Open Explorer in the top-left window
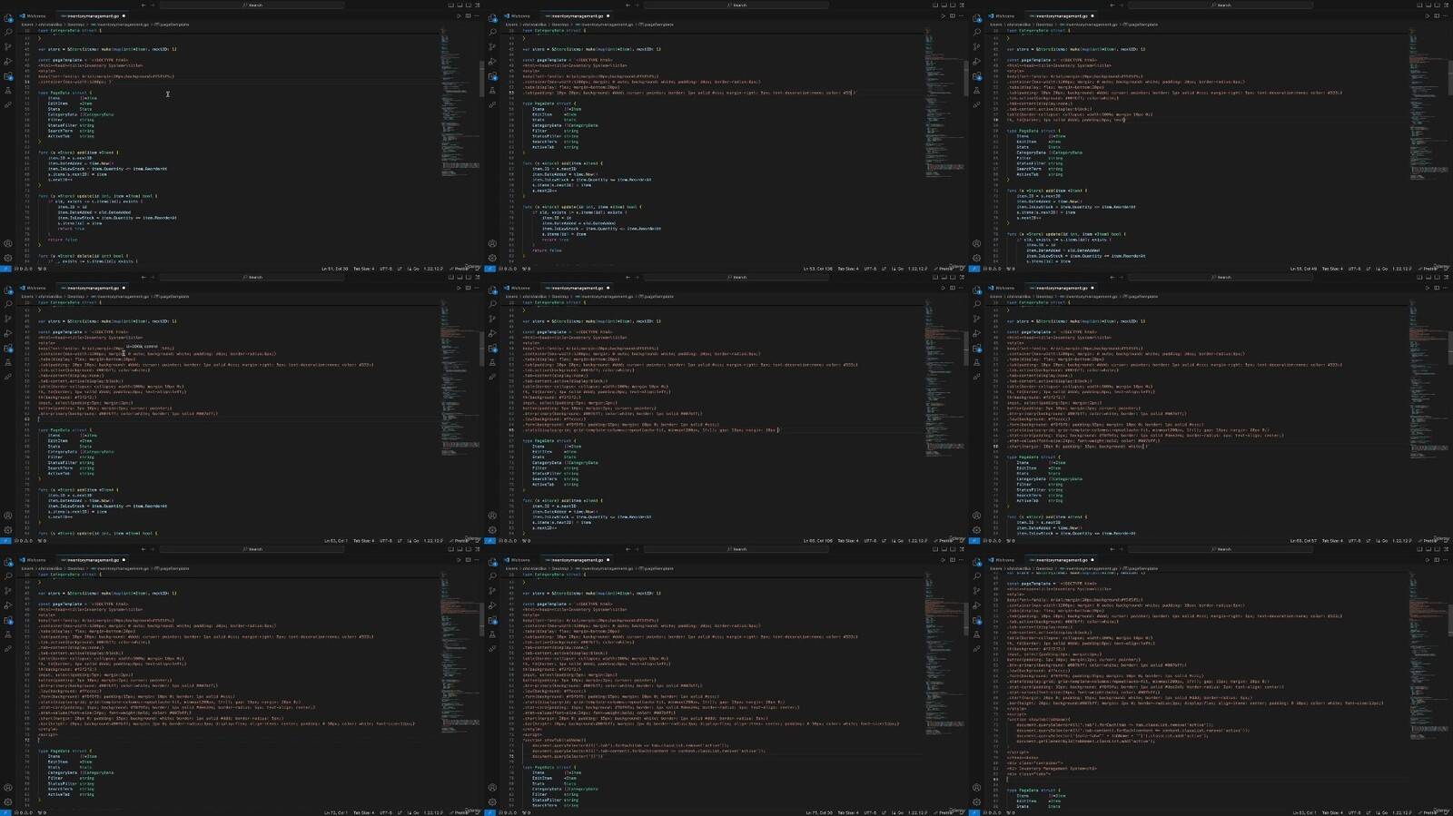The width and height of the screenshot is (1453, 816). click(x=8, y=18)
